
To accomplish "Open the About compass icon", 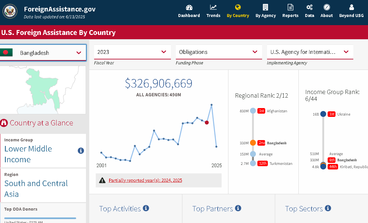I will point(327,7).
